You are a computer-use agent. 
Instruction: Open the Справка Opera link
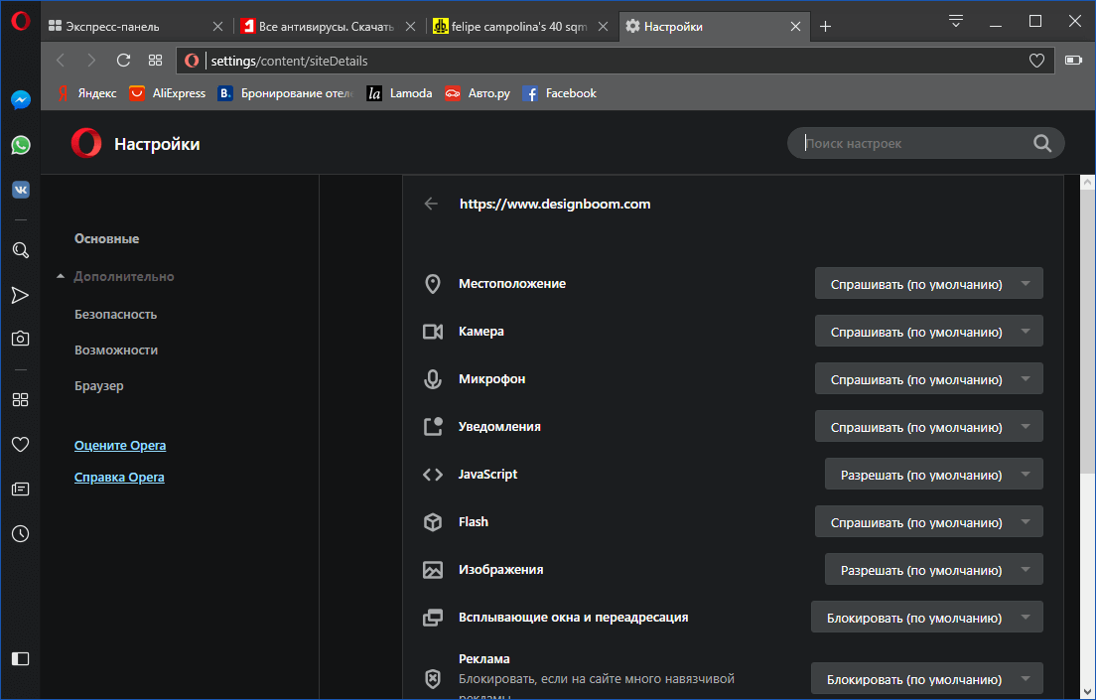point(119,478)
